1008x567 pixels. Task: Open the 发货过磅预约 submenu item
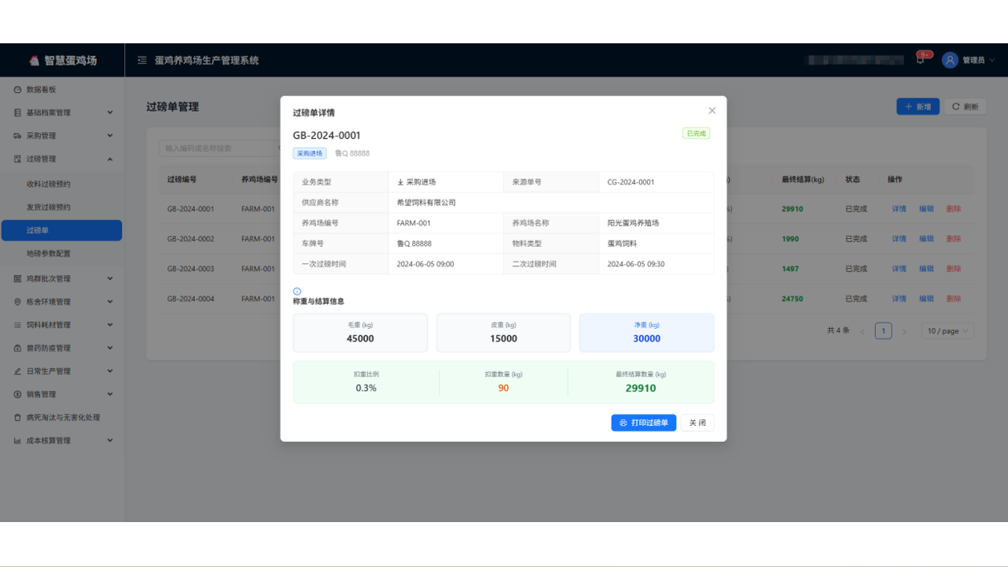click(x=62, y=207)
